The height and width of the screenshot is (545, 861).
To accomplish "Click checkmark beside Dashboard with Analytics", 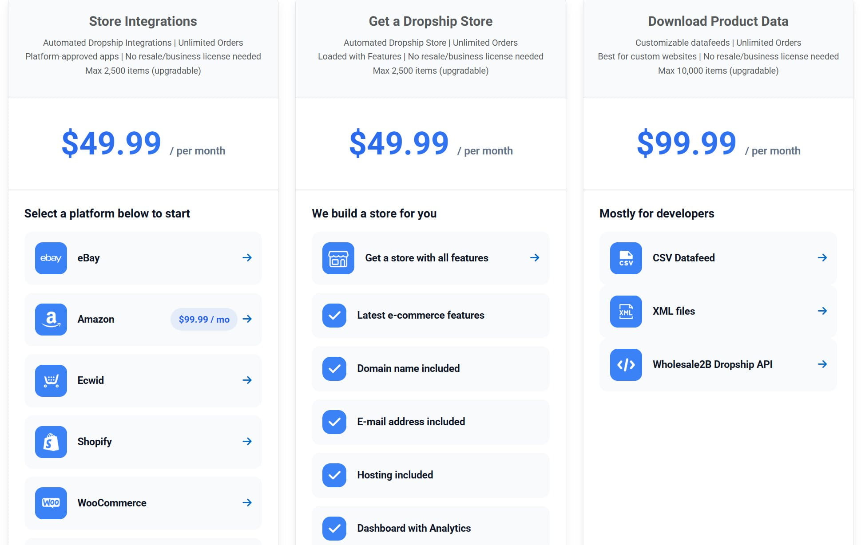I will pos(334,528).
